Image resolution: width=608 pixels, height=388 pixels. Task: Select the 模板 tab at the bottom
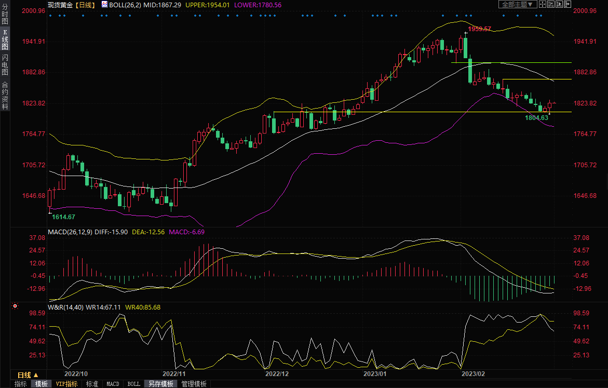(41, 384)
